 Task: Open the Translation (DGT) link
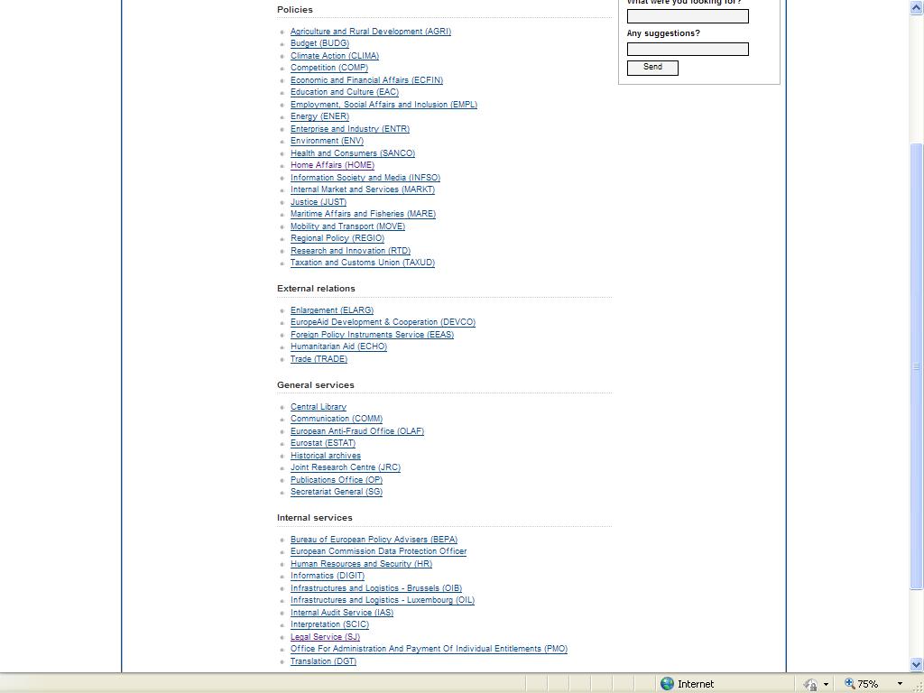tap(323, 661)
